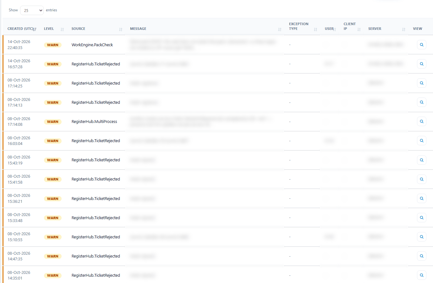Image resolution: width=433 pixels, height=283 pixels.
Task: View the 08-Oct-2026 17:14:25 log entry
Action: (421, 83)
